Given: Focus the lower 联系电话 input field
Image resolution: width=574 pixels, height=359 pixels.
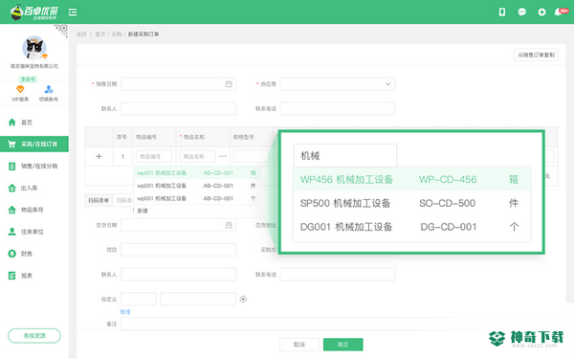Looking at the screenshot, I should pos(338,275).
